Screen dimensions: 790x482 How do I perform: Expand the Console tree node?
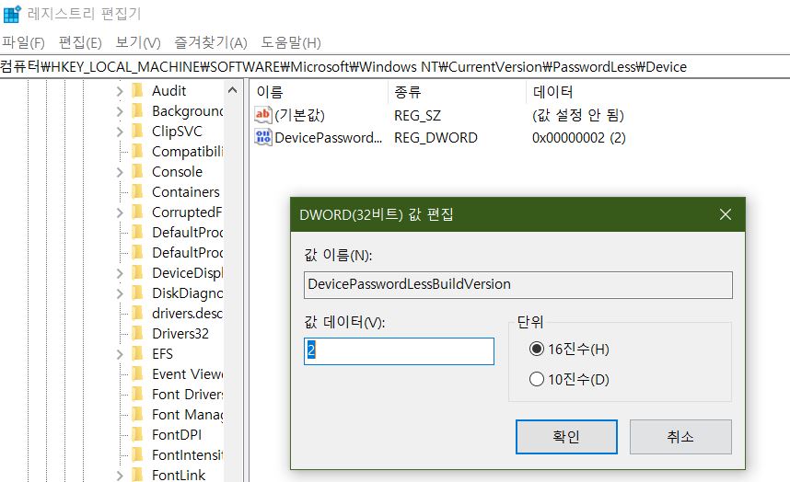point(120,172)
